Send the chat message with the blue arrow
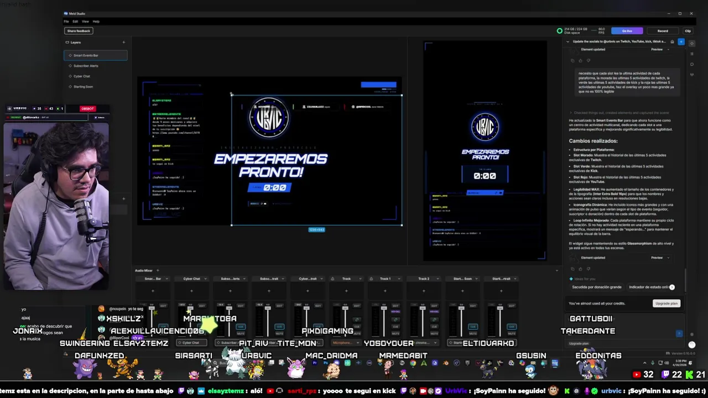Viewport: 708px width, 398px height. [679, 333]
